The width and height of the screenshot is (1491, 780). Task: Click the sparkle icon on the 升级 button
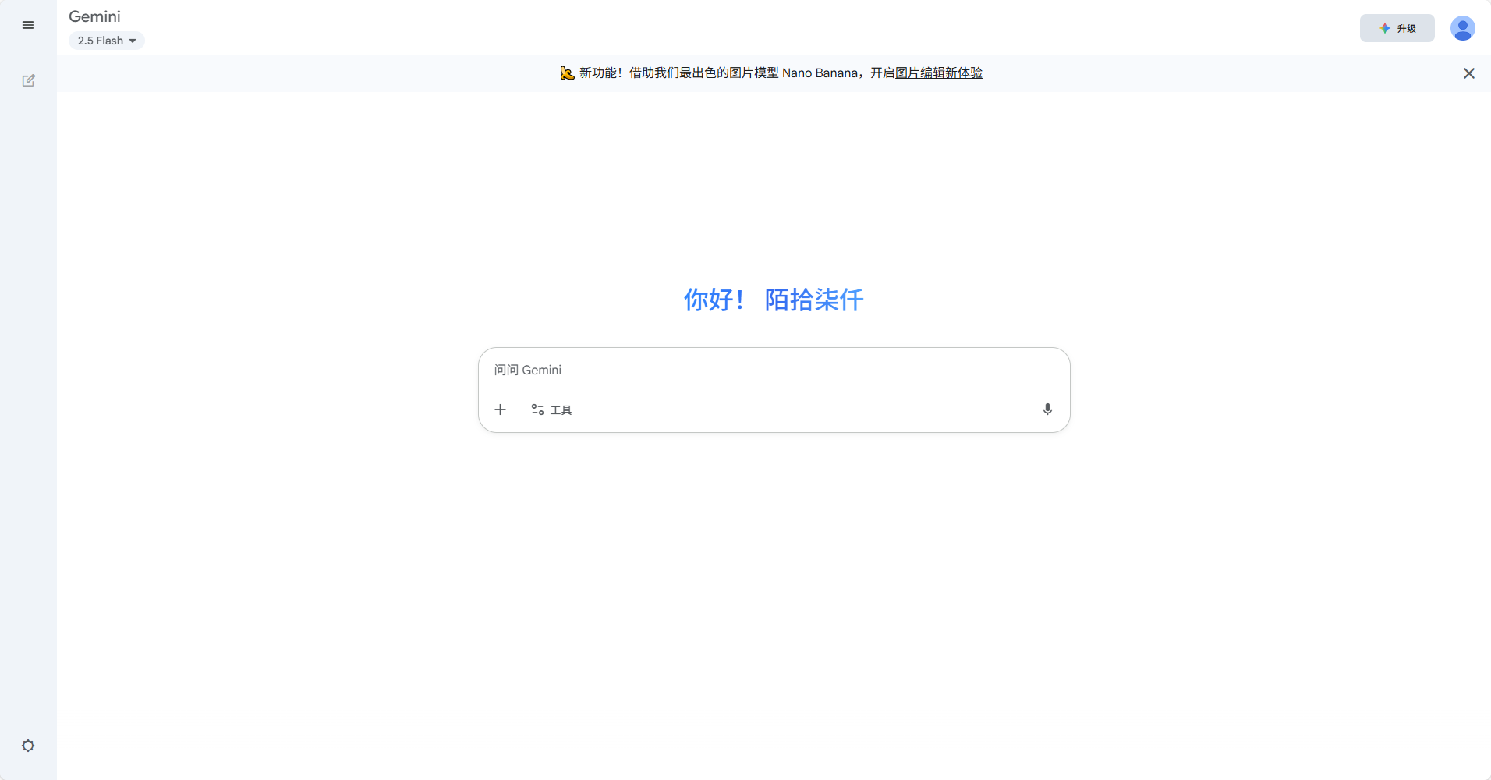(x=1385, y=28)
